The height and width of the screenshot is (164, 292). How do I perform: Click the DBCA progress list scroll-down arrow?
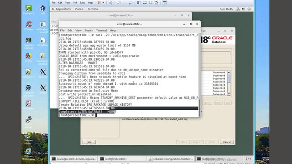[x=229, y=94]
